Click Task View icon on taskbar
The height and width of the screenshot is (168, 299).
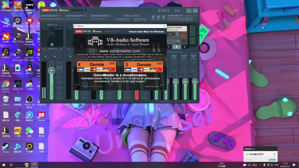(11, 165)
